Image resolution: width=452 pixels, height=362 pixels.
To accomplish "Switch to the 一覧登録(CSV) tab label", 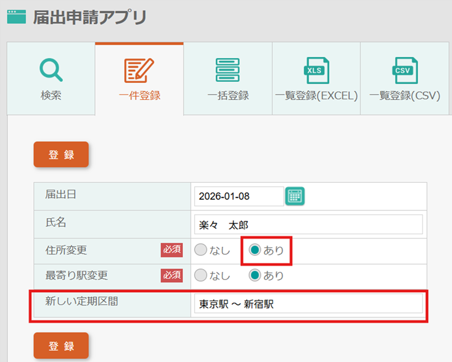I will [405, 96].
